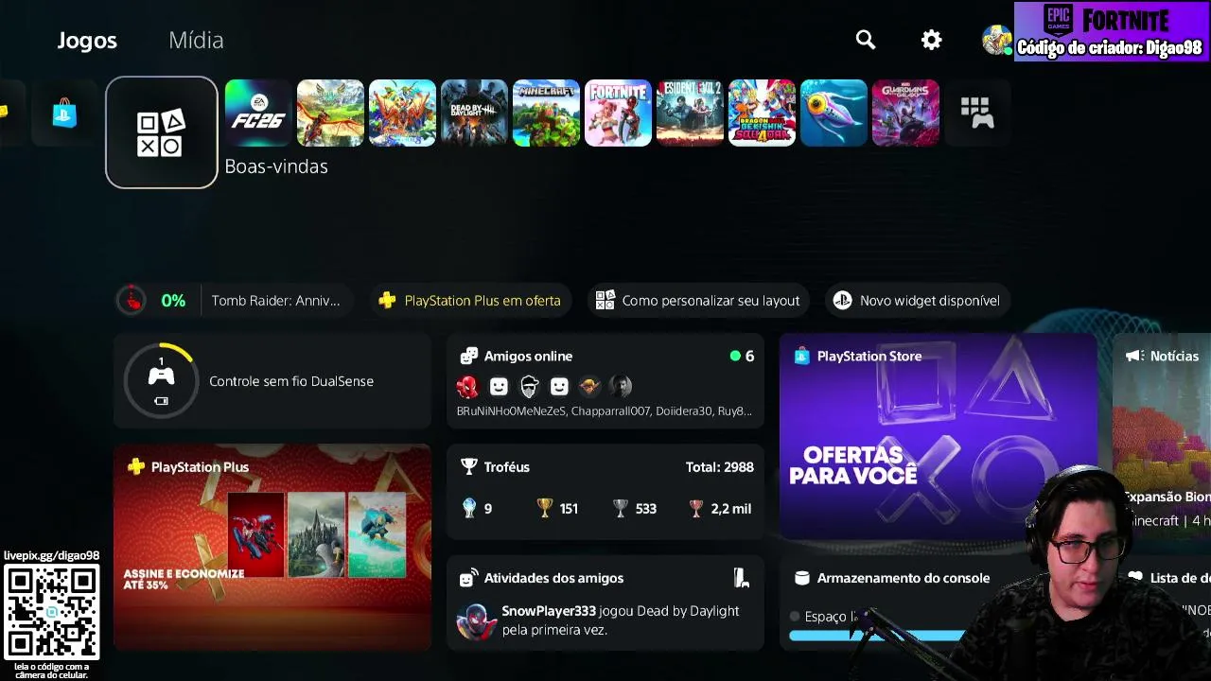This screenshot has width=1211, height=681.
Task: Click the friend names list BRuNiNHoOMeNeZeS...
Action: point(605,411)
